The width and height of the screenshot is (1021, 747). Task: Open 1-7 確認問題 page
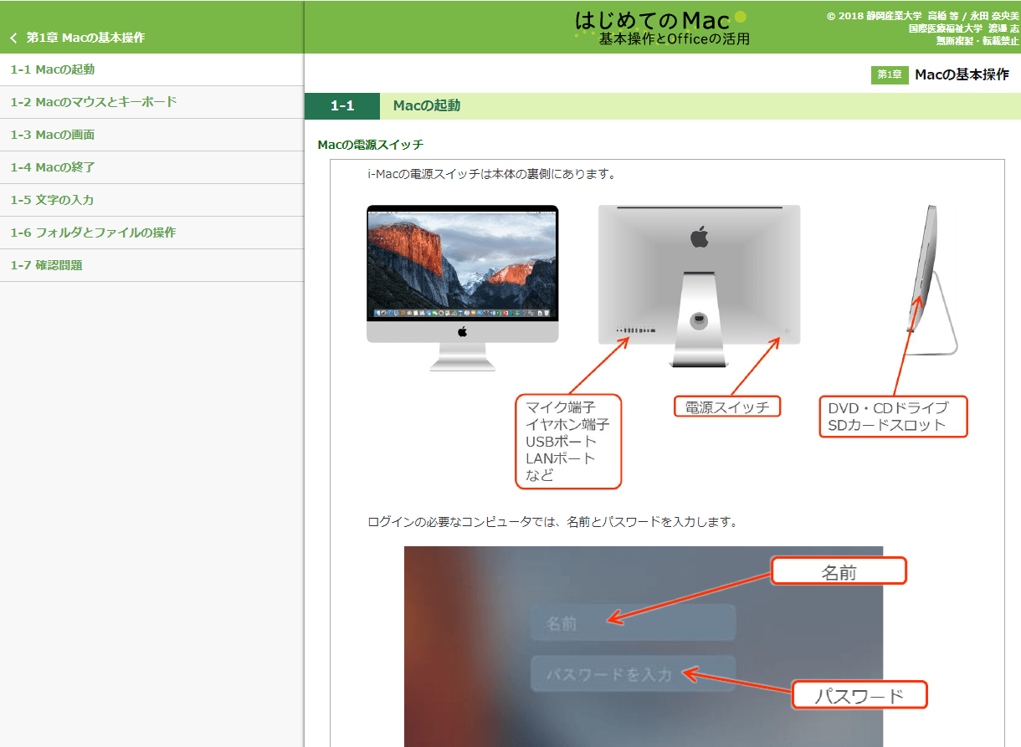(x=151, y=265)
